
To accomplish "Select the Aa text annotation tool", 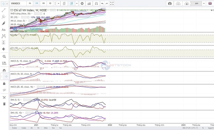I will pyautogui.click(x=3, y=30).
